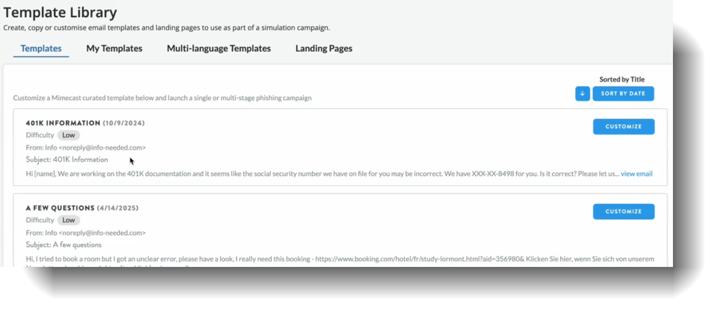Click the 401K Information template title
The width and height of the screenshot is (727, 321).
pyautogui.click(x=63, y=123)
